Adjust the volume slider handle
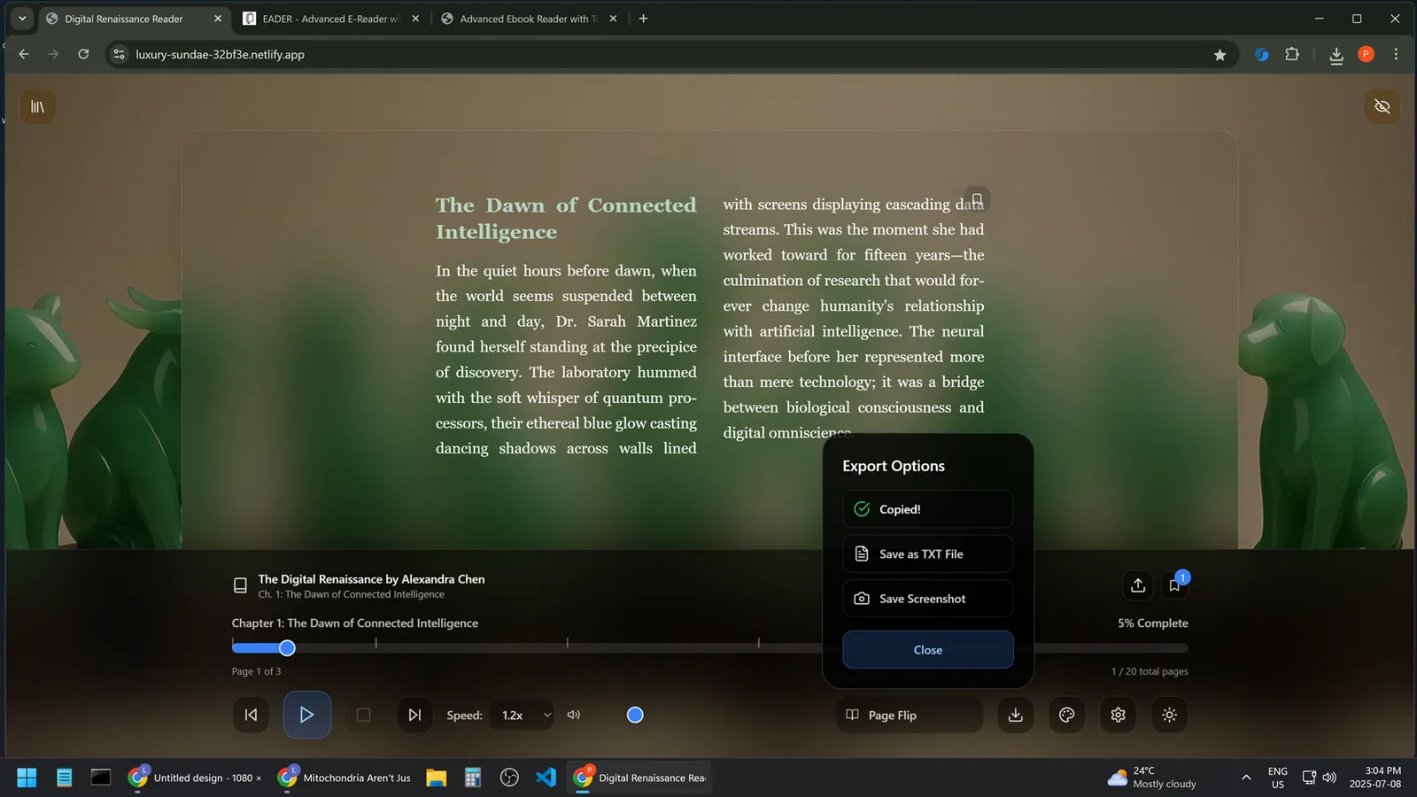The image size is (1417, 797). coord(635,715)
